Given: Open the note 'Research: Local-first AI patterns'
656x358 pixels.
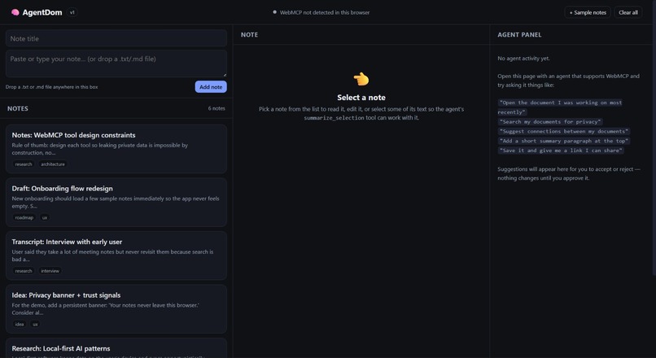Looking at the screenshot, I should (x=116, y=348).
